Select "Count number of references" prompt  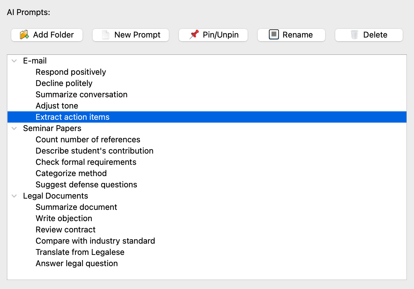(88, 139)
